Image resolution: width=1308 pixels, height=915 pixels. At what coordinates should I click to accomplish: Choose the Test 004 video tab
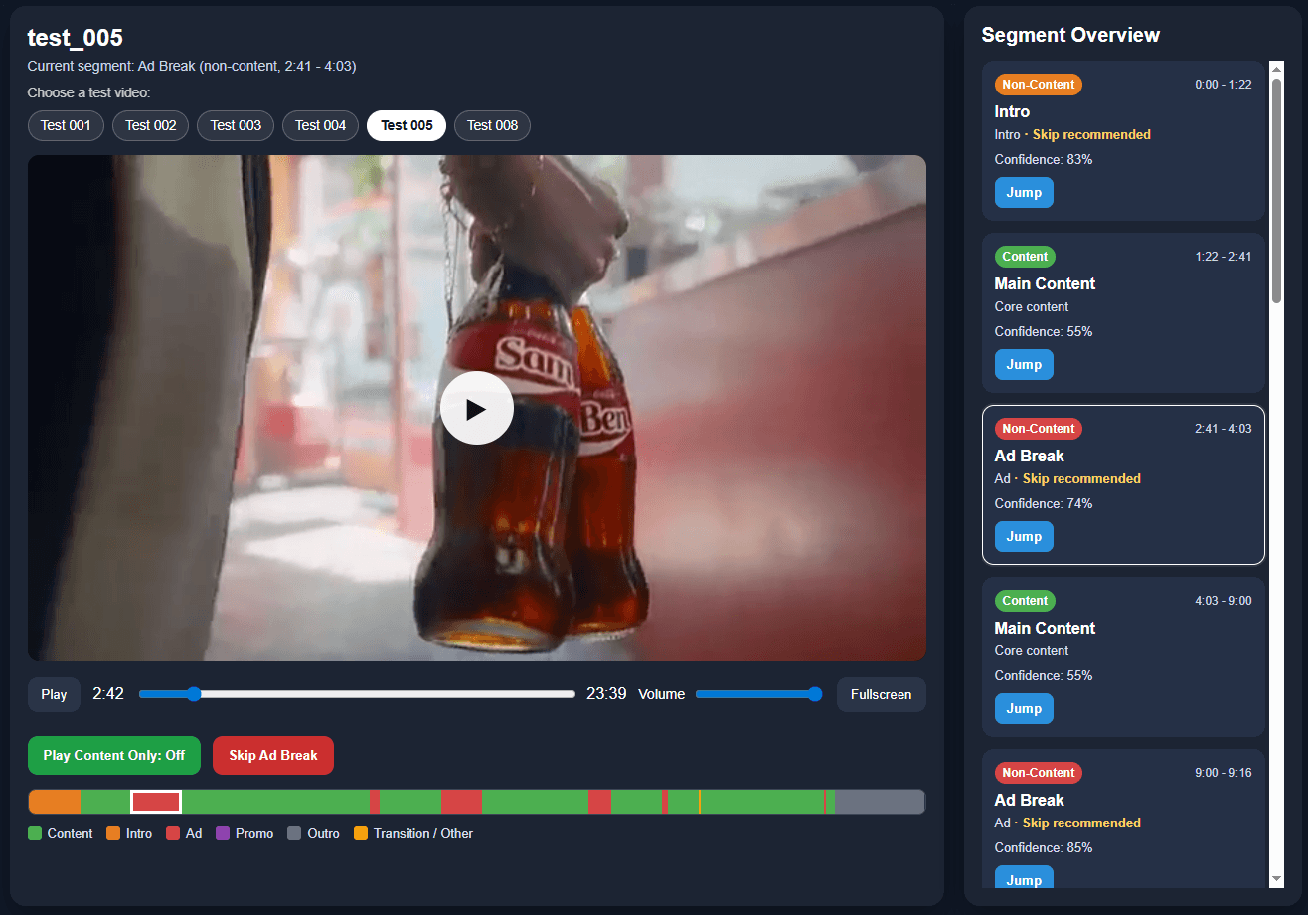(321, 125)
